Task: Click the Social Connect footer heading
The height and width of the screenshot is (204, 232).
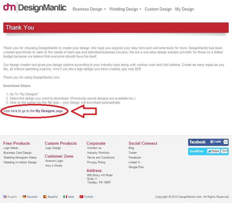Action: [143, 143]
